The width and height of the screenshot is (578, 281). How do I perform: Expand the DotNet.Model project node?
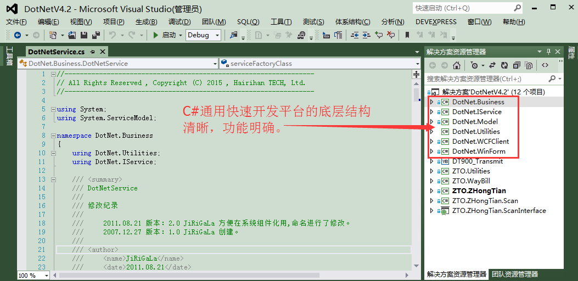tap(431, 122)
